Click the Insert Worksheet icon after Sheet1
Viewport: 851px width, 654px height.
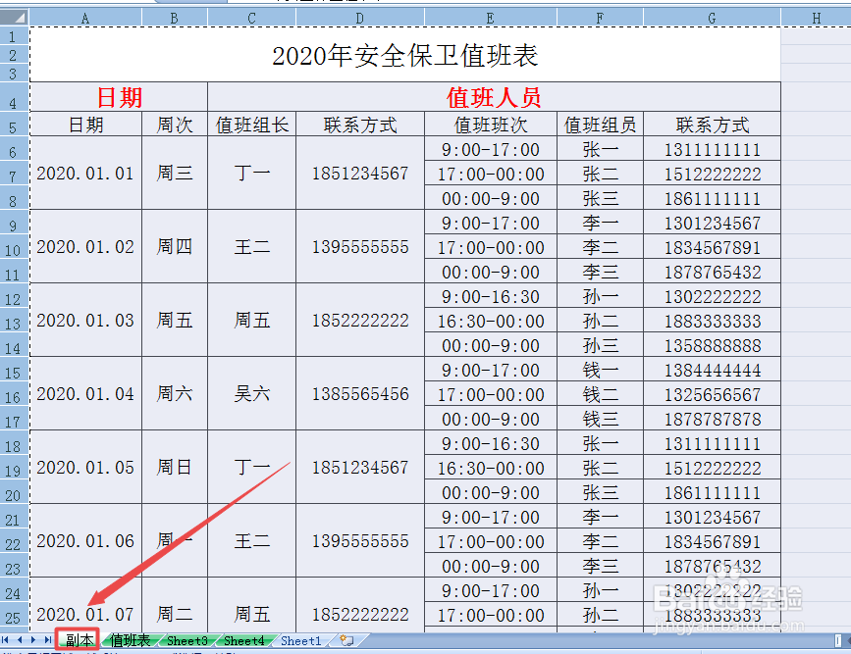[x=347, y=640]
